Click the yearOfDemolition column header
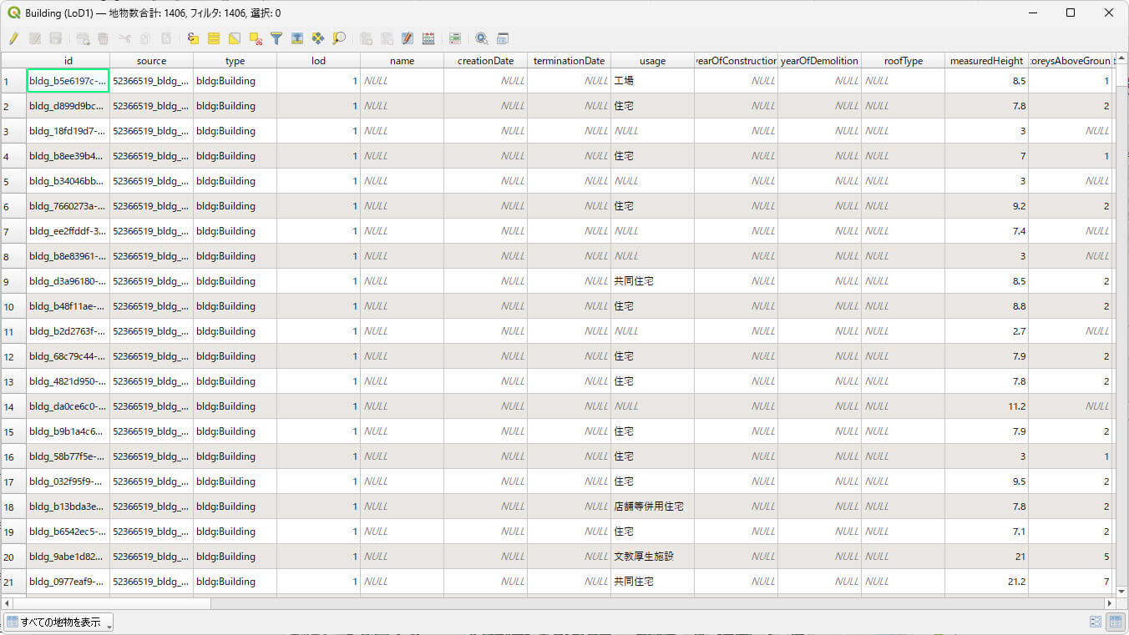This screenshot has height=635, width=1129. 820,61
